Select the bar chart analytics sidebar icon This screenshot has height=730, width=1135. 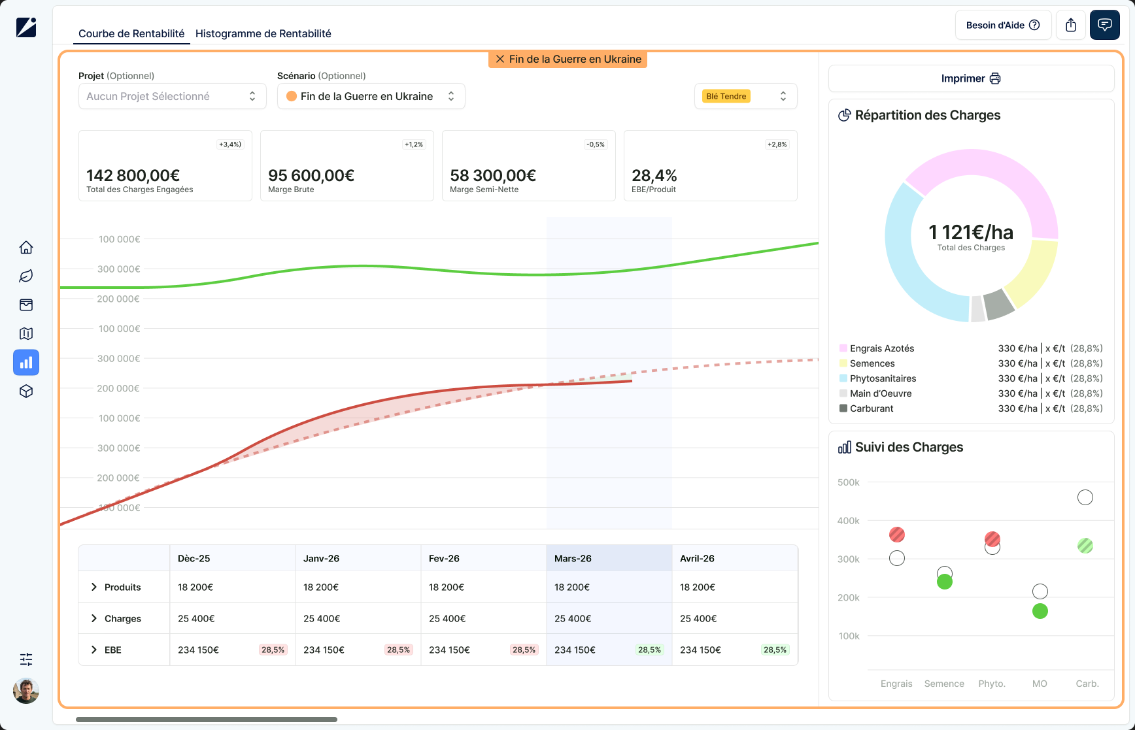click(x=26, y=362)
